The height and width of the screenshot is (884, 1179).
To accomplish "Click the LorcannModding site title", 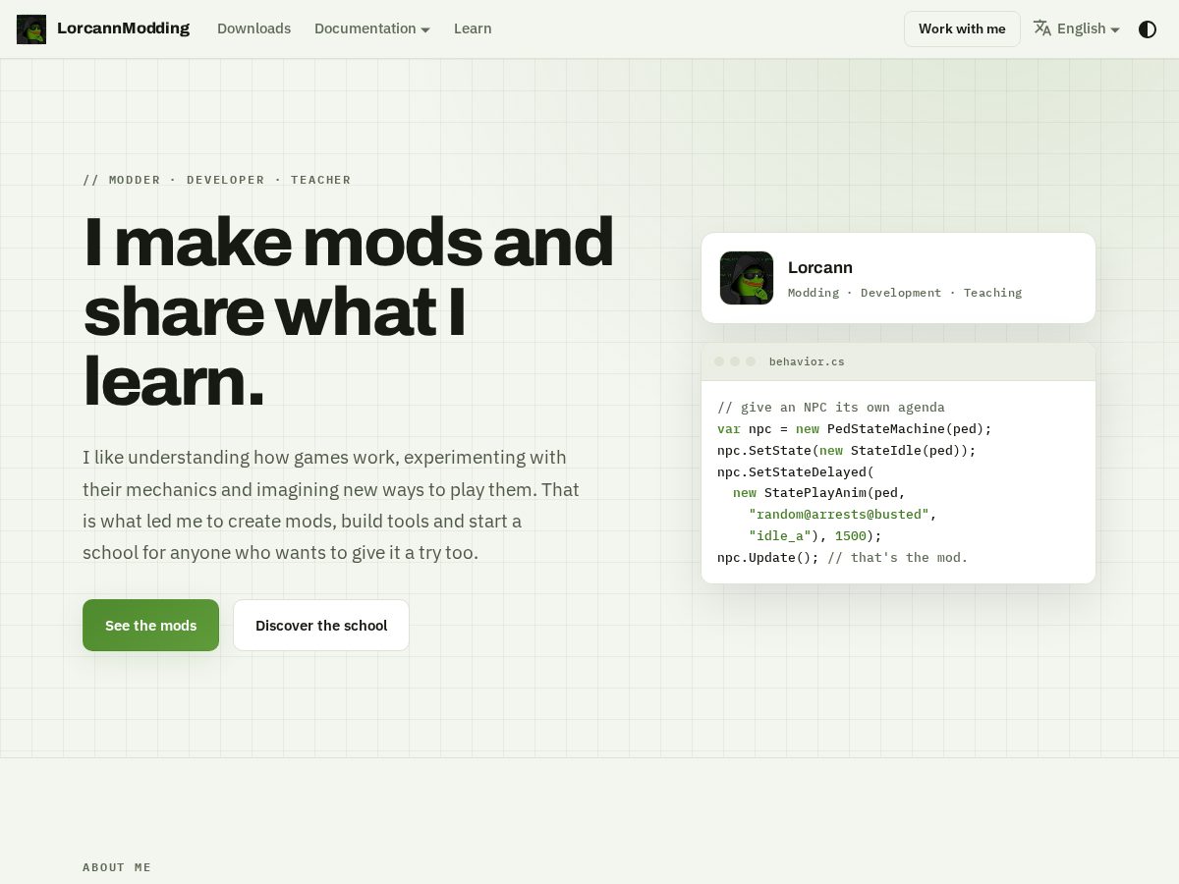I will point(123,28).
